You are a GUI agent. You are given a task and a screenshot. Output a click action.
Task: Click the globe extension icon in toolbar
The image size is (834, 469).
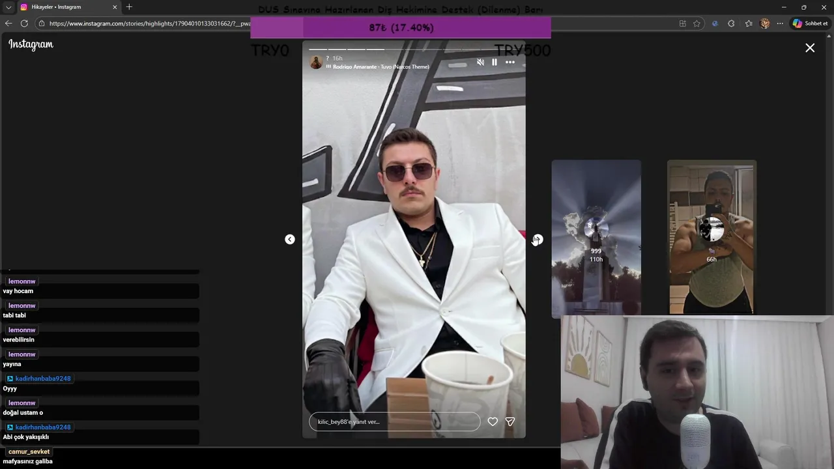point(715,23)
